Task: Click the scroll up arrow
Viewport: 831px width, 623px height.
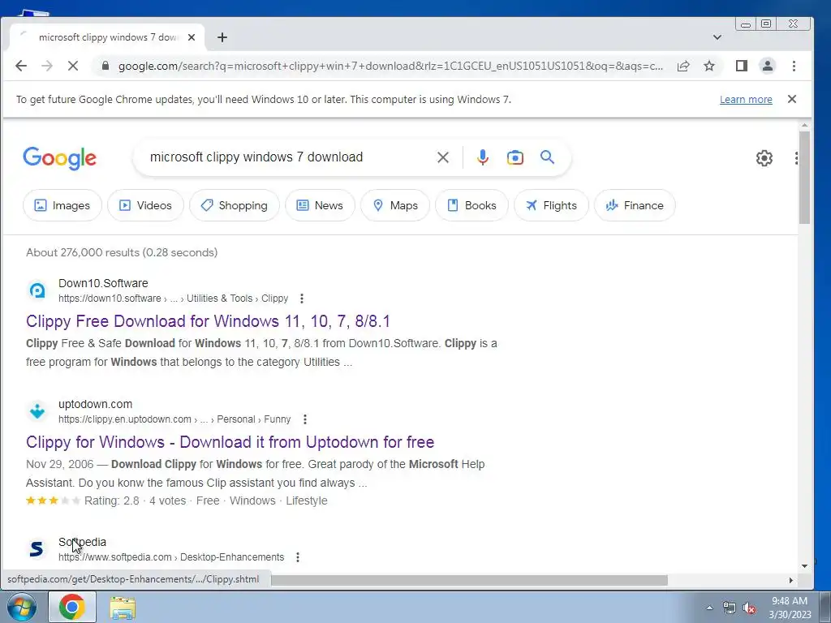Action: click(x=804, y=126)
